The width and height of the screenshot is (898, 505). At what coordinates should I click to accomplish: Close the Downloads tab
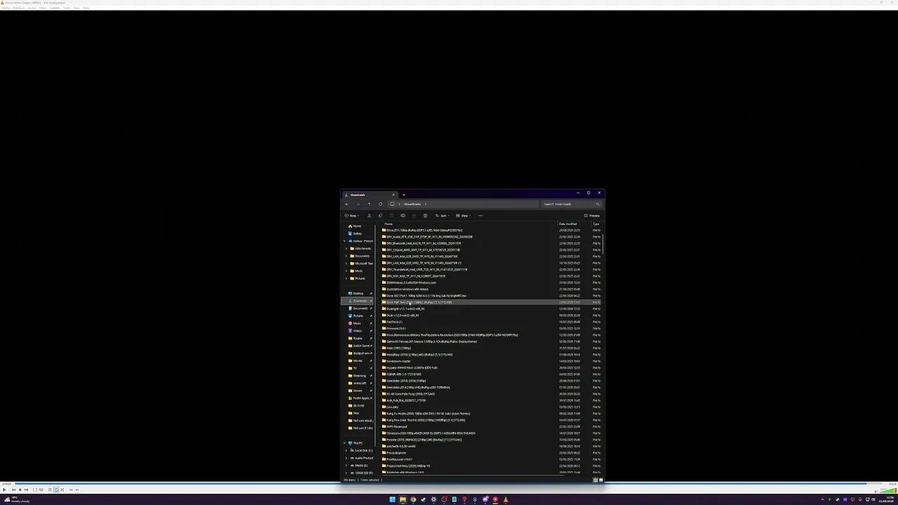point(393,194)
